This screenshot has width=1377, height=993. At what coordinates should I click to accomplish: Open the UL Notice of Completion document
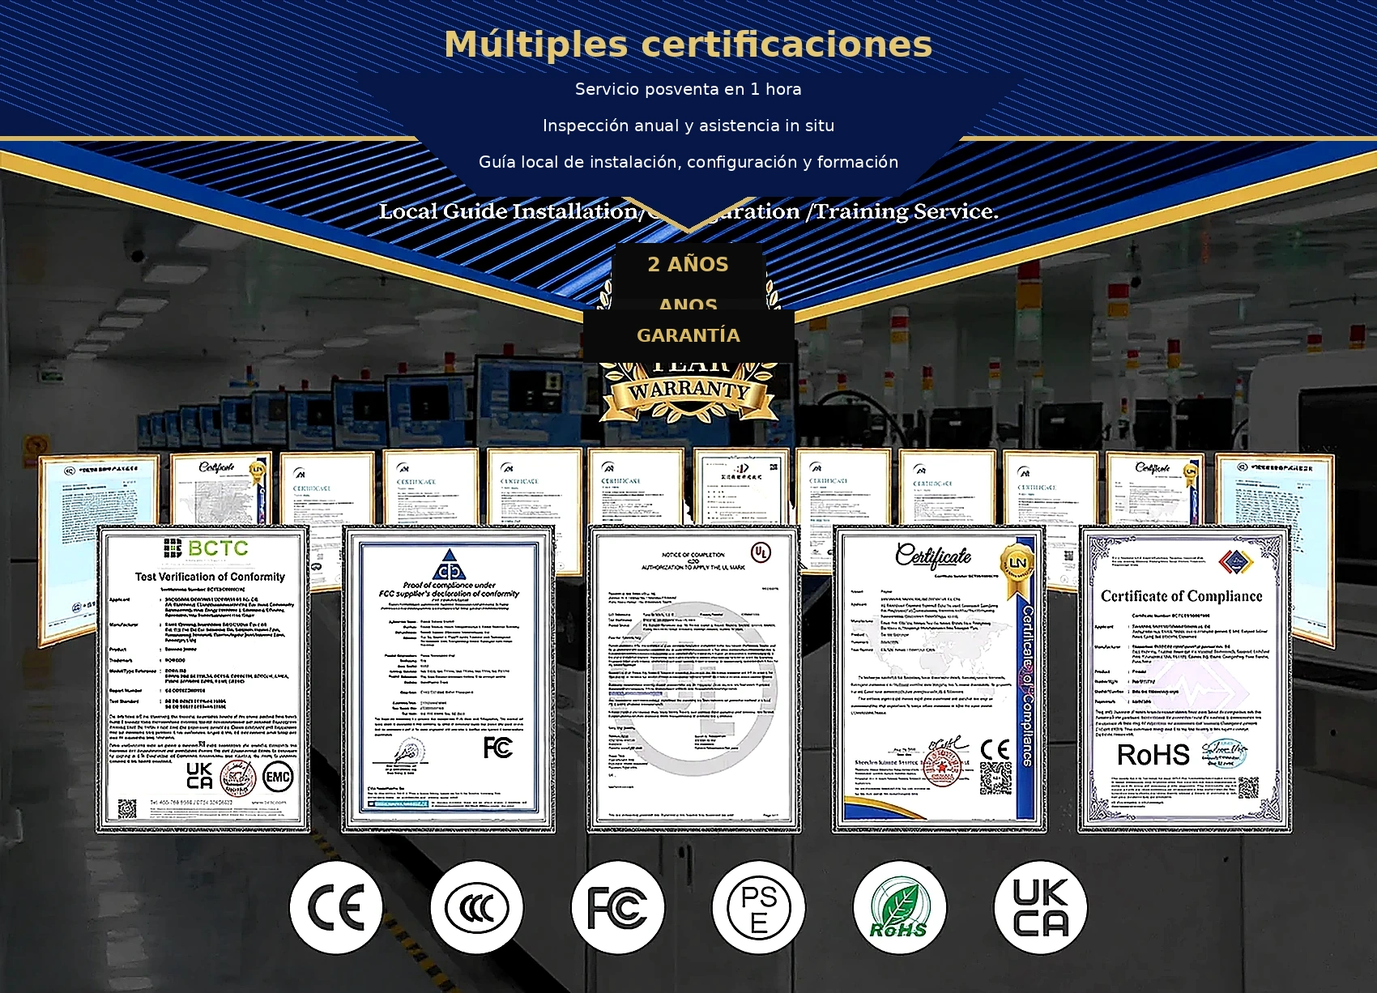(694, 679)
